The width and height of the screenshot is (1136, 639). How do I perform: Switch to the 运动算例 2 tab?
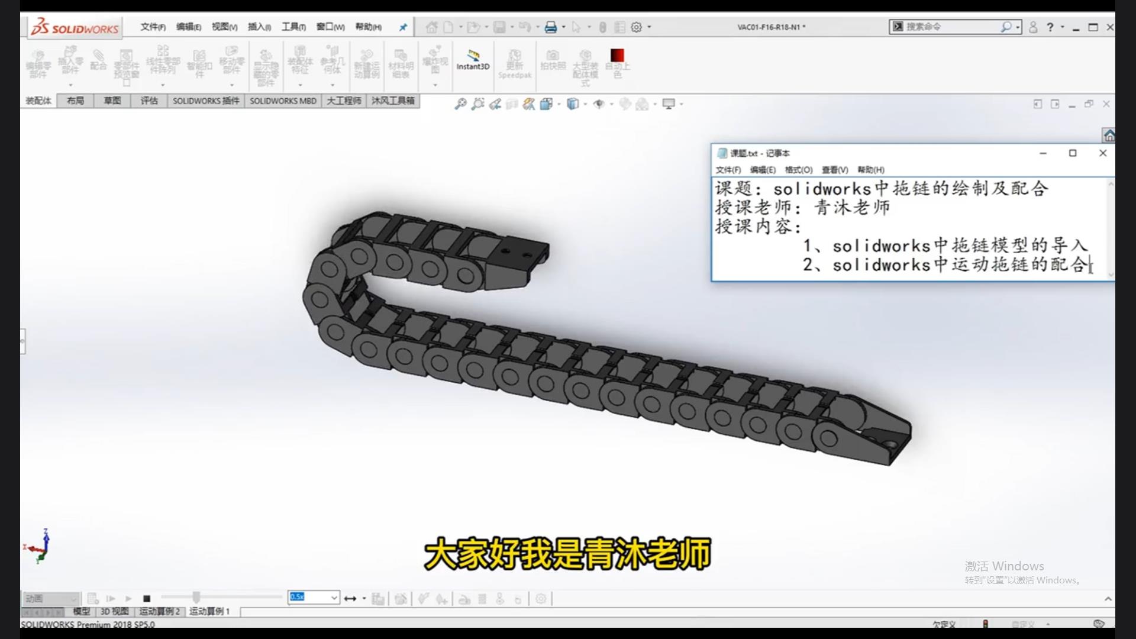pyautogui.click(x=160, y=611)
